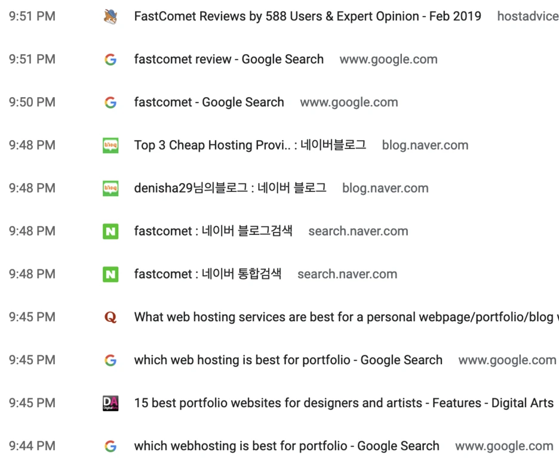559x459 pixels.
Task: Click the green Naver N icon for 블로그검색 entry
Action: click(x=110, y=231)
